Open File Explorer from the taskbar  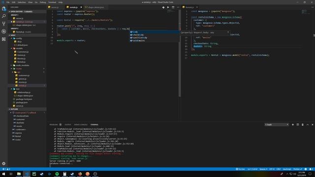pyautogui.click(x=19, y=174)
